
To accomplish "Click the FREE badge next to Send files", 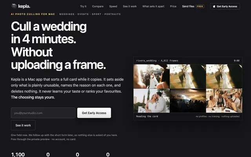I will (x=200, y=6).
